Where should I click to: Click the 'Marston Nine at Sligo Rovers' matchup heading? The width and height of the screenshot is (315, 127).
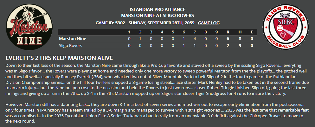[157, 15]
